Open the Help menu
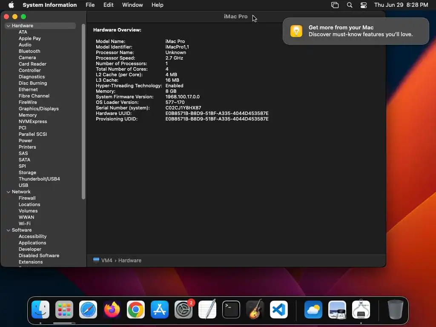This screenshot has width=436, height=327. pyautogui.click(x=158, y=5)
